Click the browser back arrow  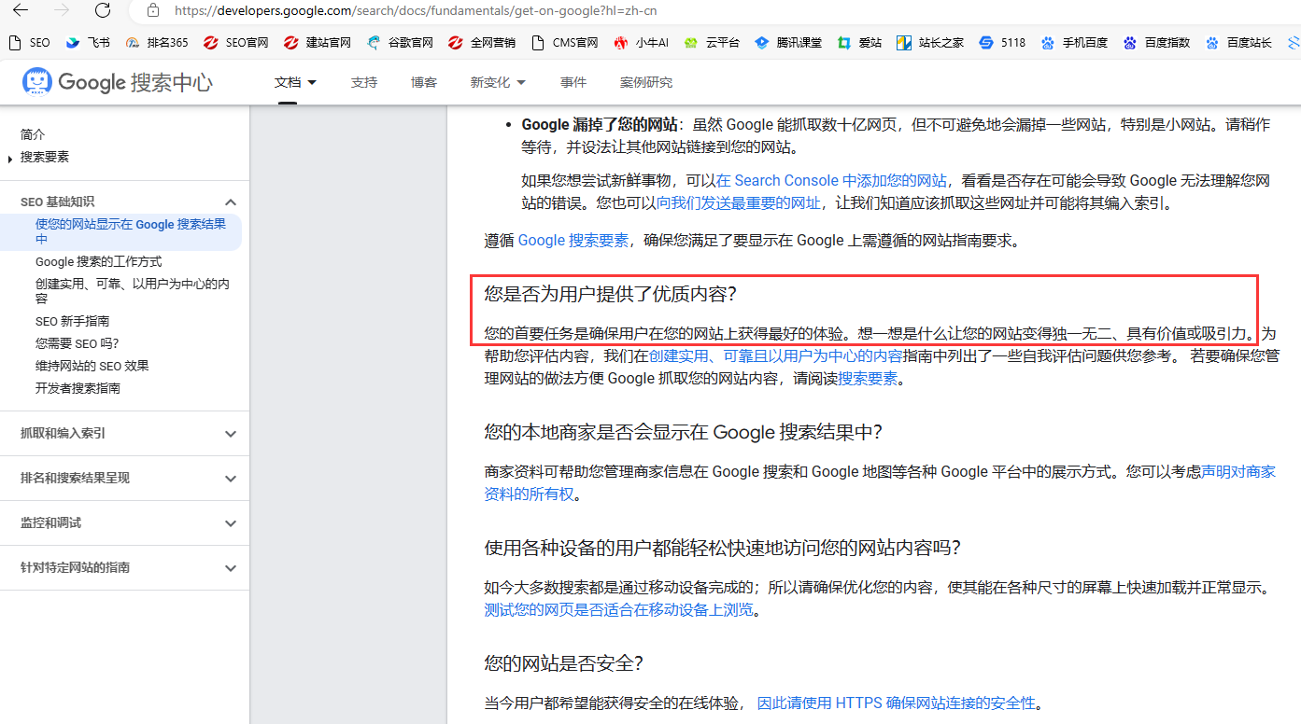[x=20, y=10]
